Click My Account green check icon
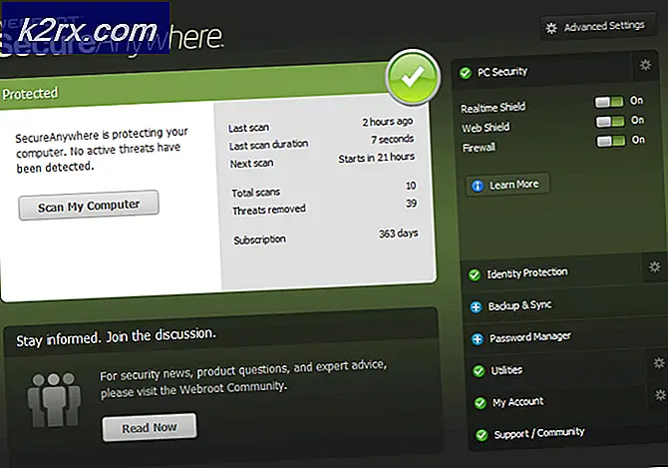Screen dimensions: 668x468 (x=481, y=403)
